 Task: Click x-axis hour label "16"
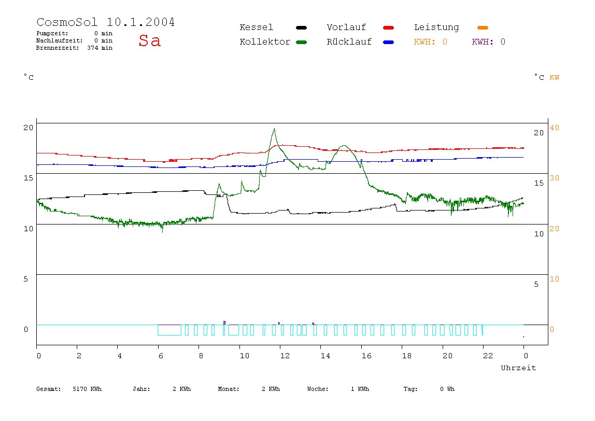point(366,356)
